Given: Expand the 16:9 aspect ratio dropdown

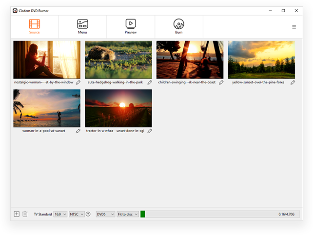Looking at the screenshot, I should point(60,214).
